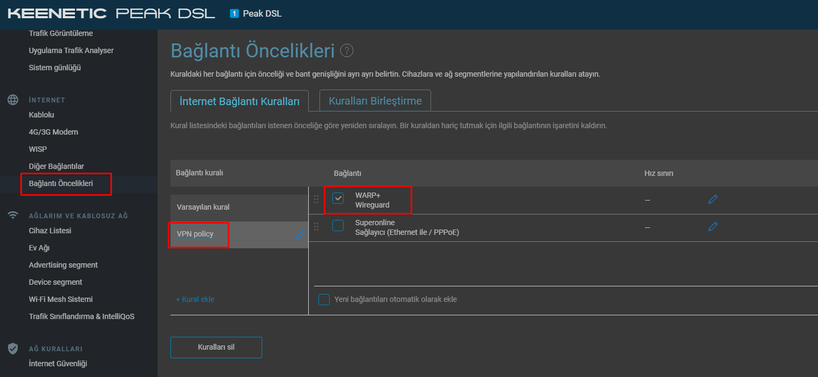Click the Peak DSL device name
This screenshot has height=377, width=818.
(x=262, y=13)
